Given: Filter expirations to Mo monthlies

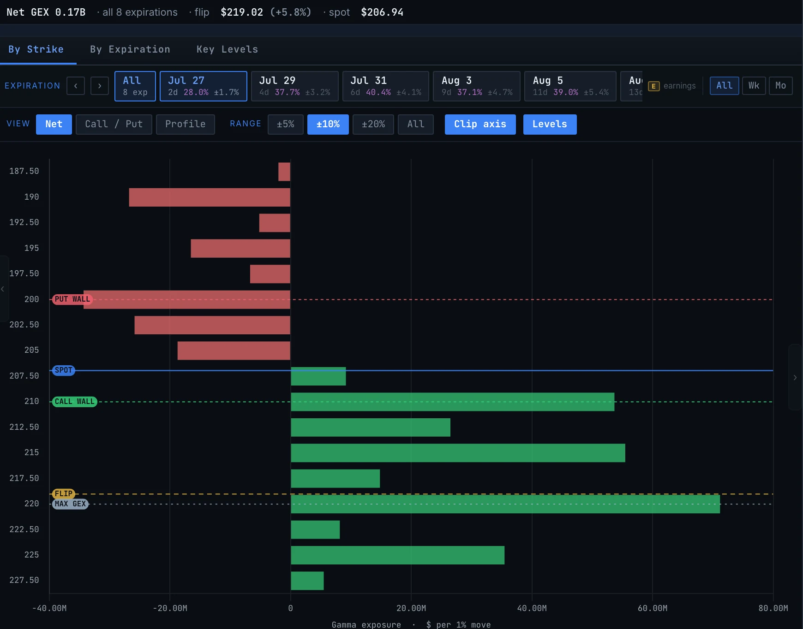Looking at the screenshot, I should coord(781,86).
